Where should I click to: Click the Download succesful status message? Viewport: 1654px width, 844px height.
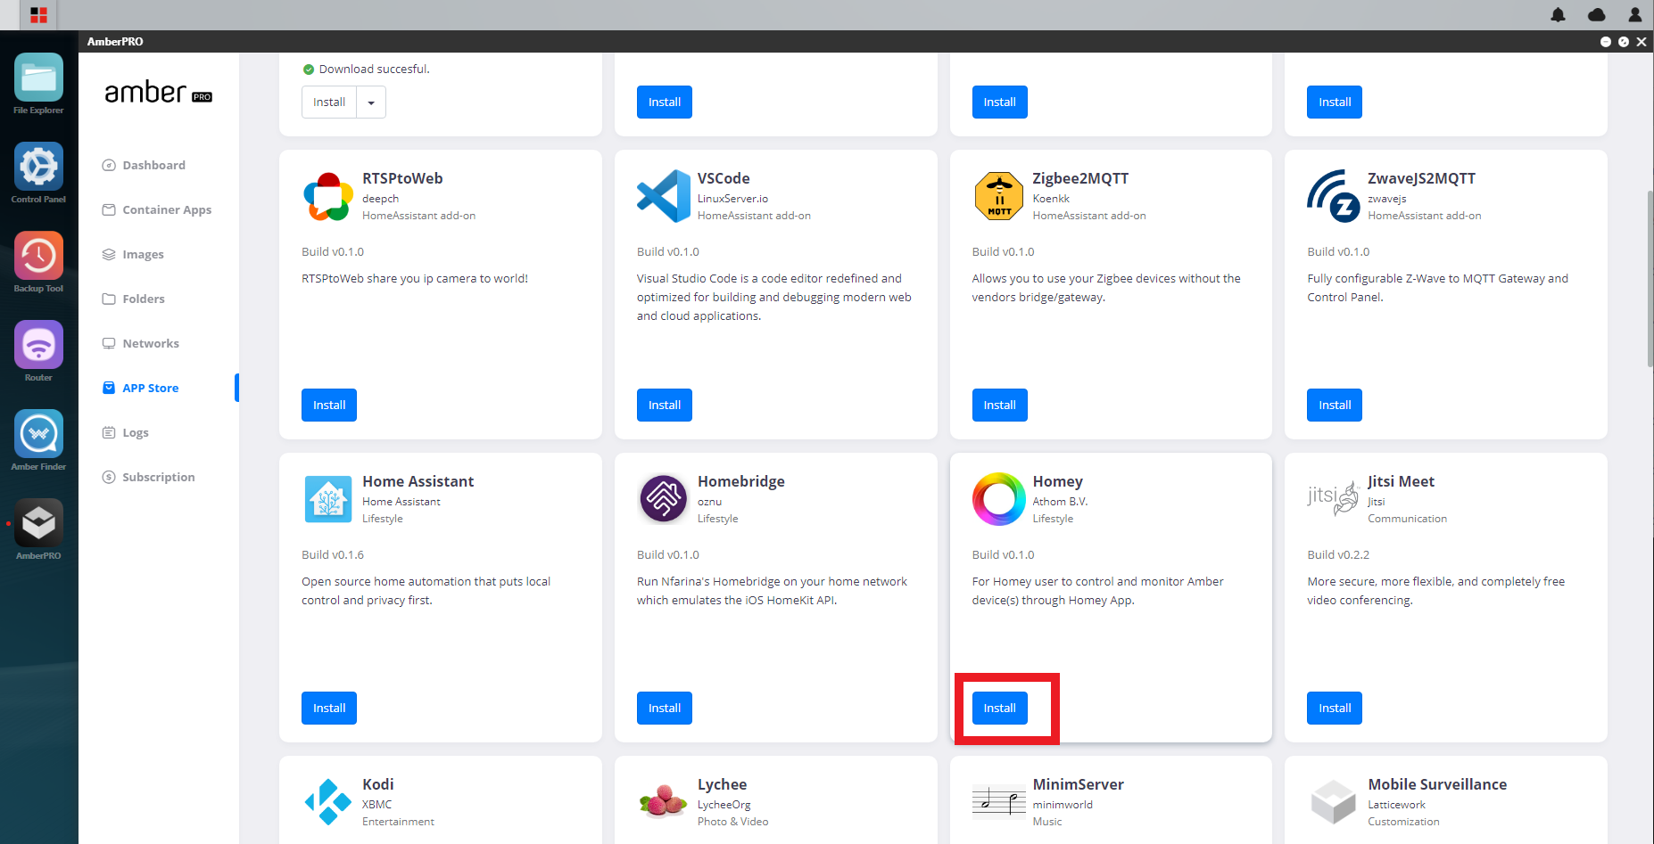coord(367,69)
